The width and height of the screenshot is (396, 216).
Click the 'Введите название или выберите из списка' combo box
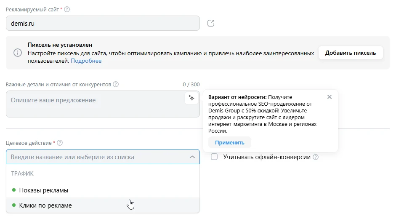(97, 157)
